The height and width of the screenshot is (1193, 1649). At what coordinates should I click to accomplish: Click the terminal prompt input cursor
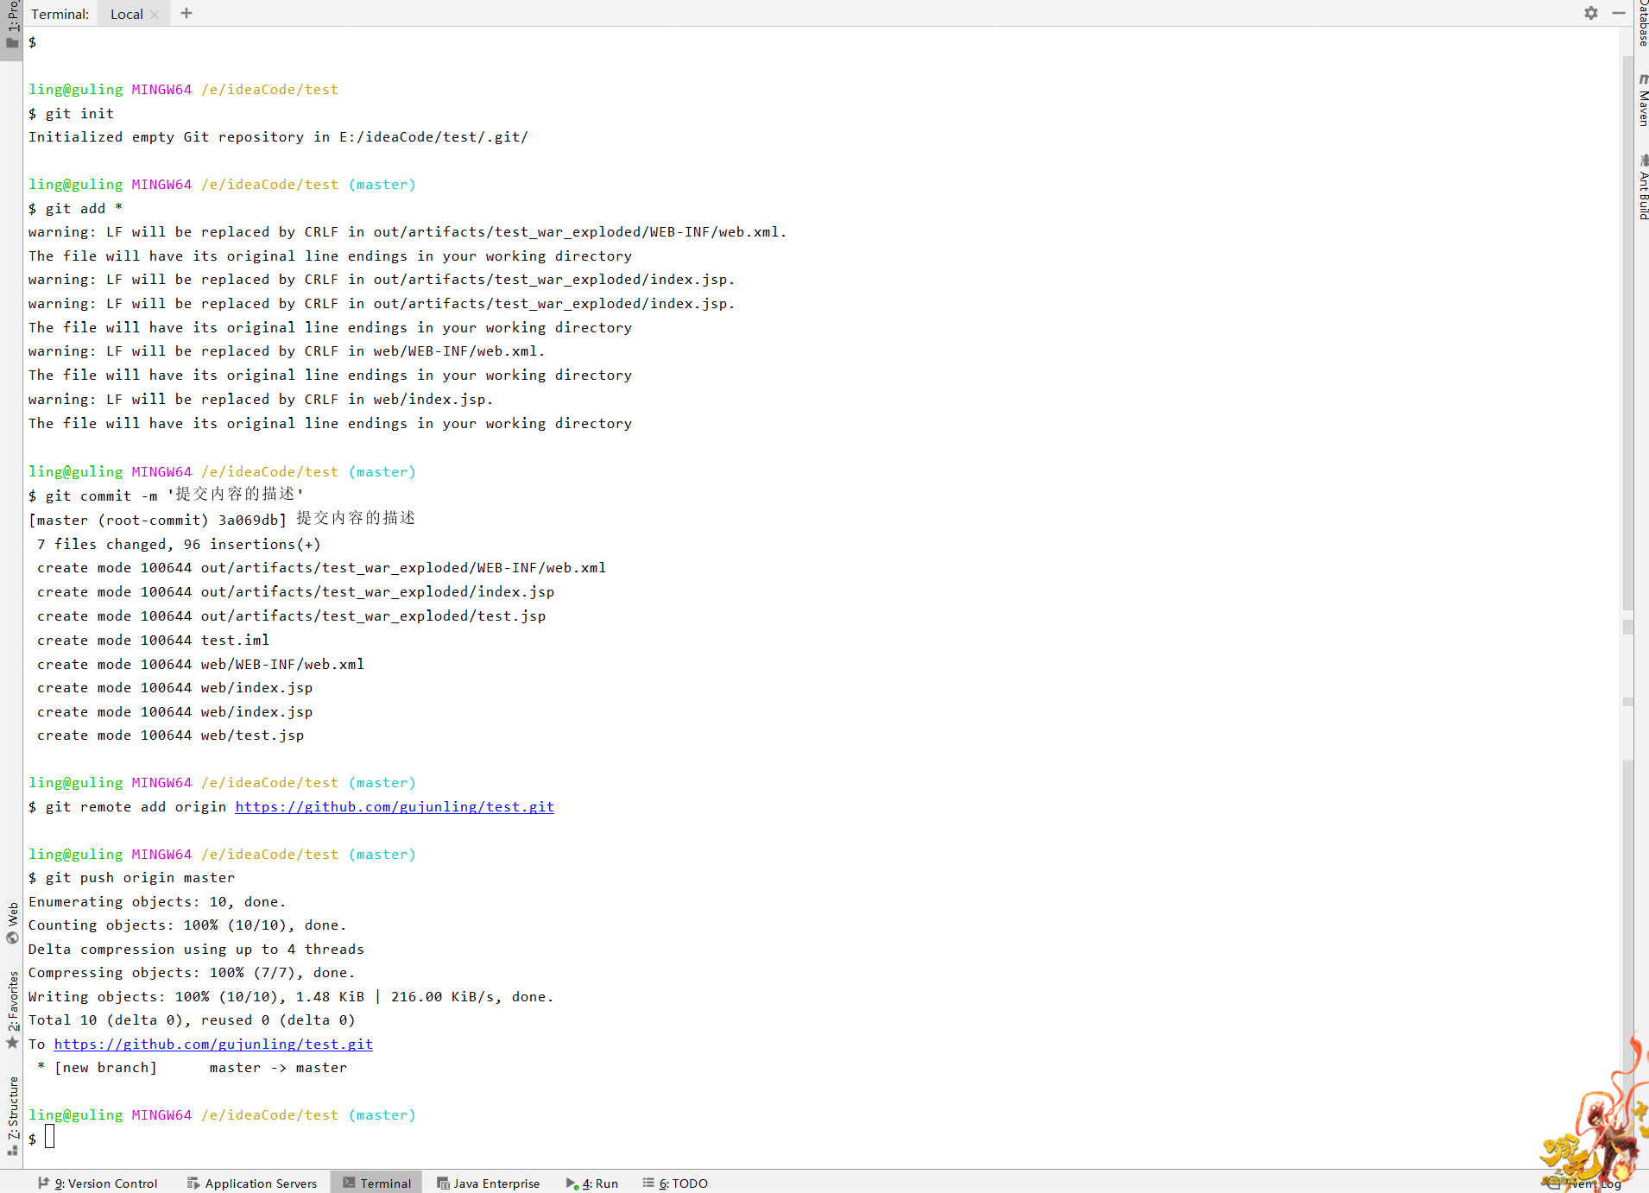tap(50, 1138)
